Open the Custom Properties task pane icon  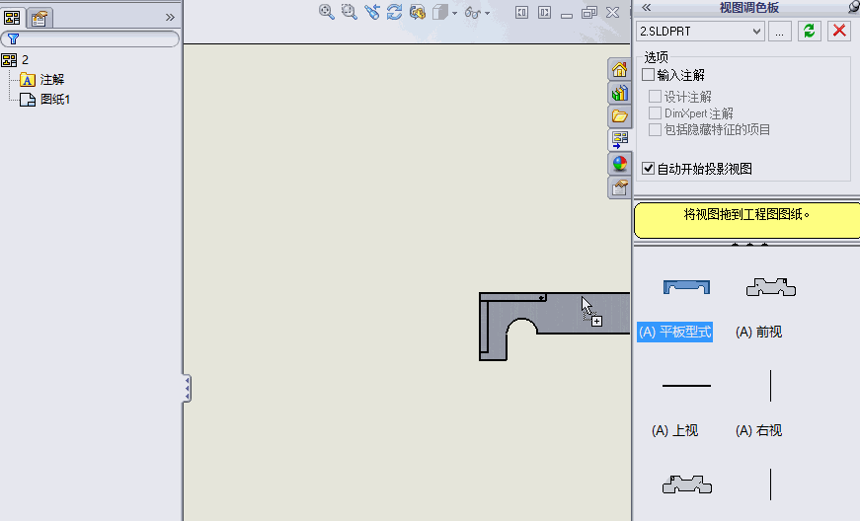(620, 187)
